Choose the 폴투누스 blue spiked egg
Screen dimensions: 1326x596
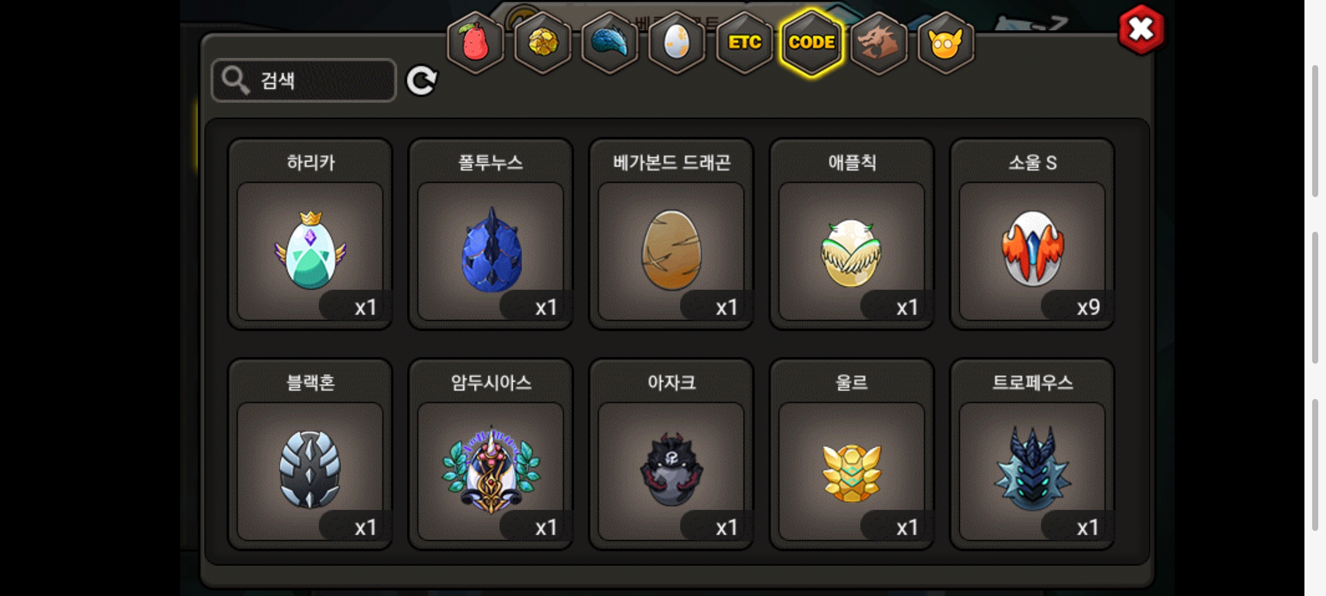(x=491, y=234)
